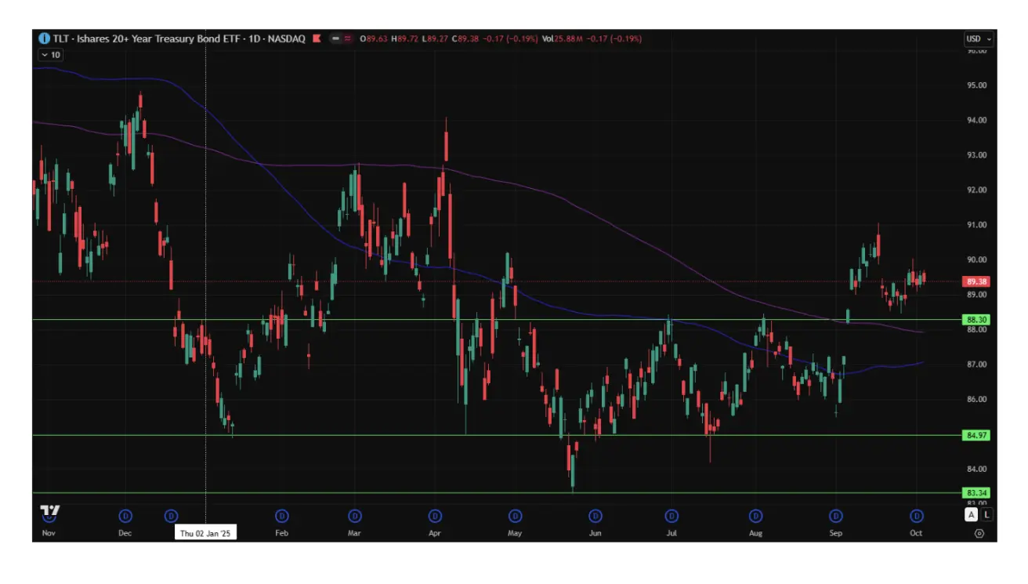
Task: Click the red 89.38 current price label
Action: click(x=976, y=281)
